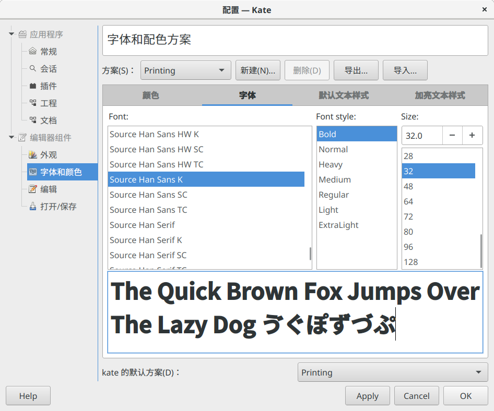Viewport: 494px width, 411px height.
Task: Select size 96 in the list
Action: point(439,246)
